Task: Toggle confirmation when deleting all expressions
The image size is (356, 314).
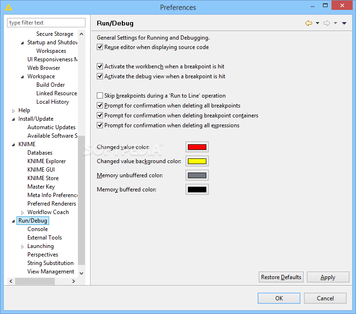Action: [x=100, y=125]
